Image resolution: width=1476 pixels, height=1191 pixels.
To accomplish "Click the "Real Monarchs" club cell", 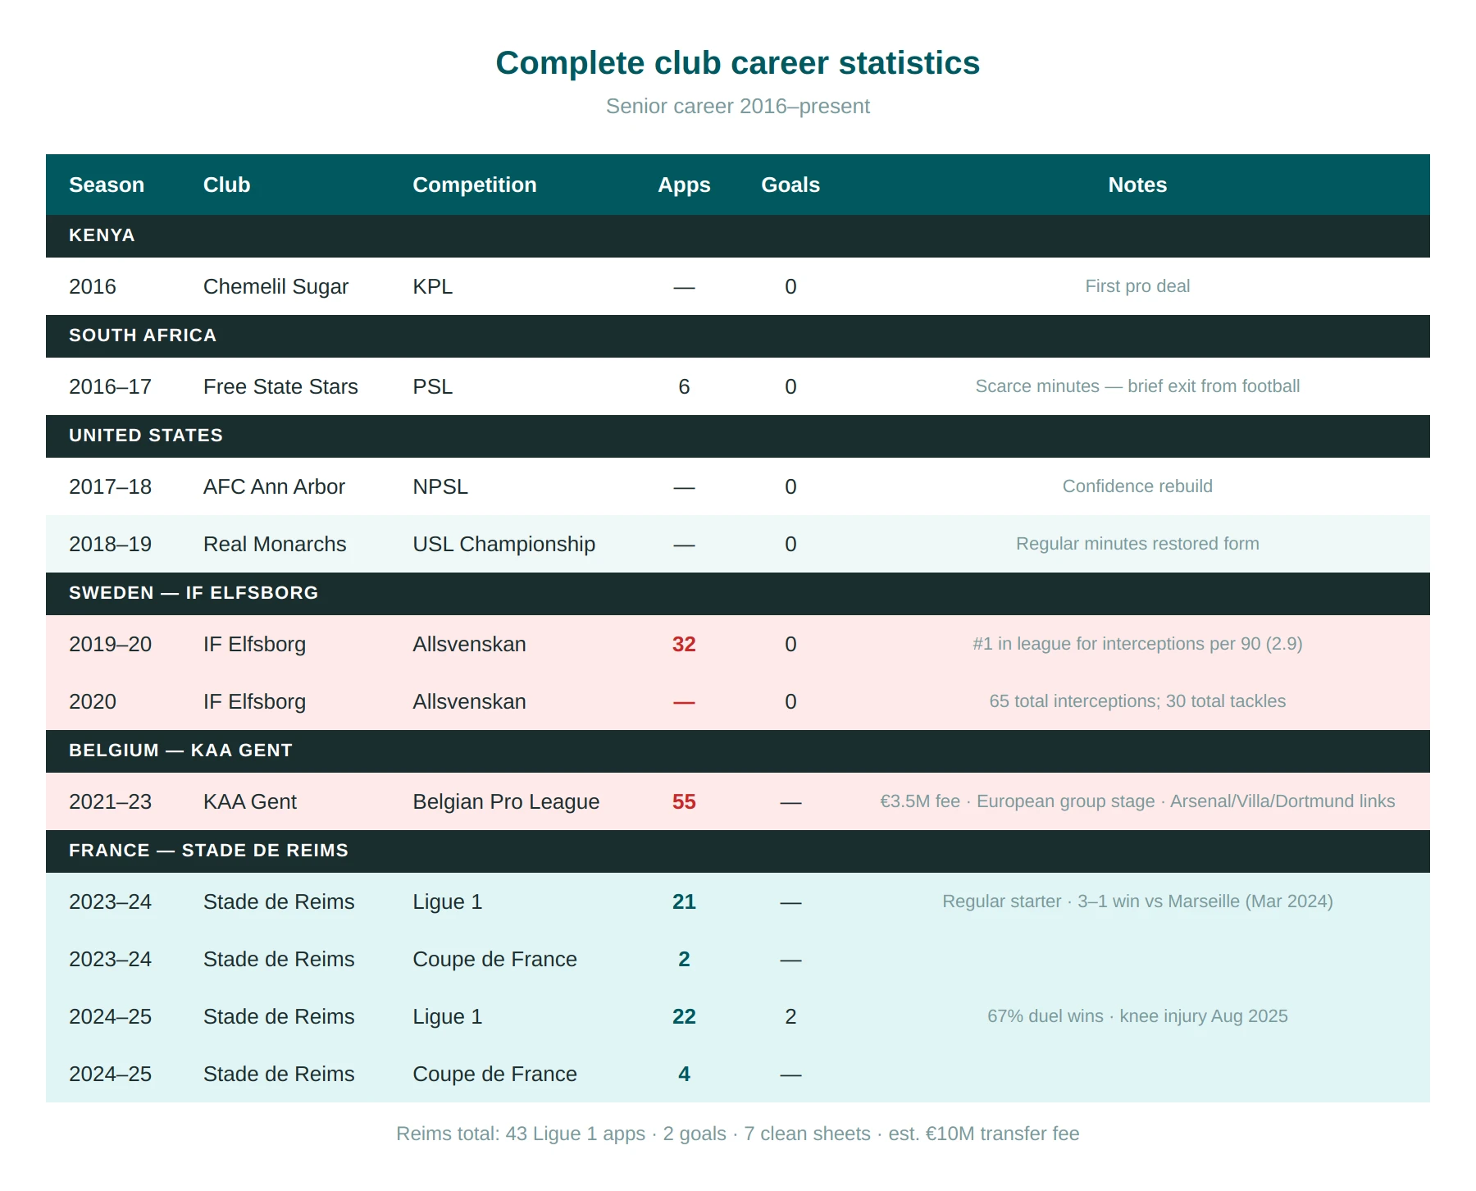I will pos(275,544).
